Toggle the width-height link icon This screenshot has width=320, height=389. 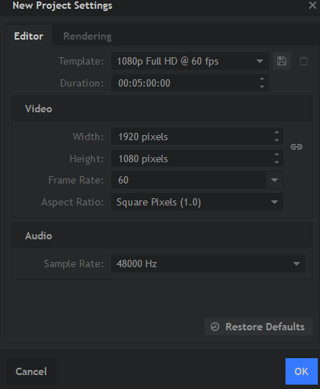click(x=297, y=147)
